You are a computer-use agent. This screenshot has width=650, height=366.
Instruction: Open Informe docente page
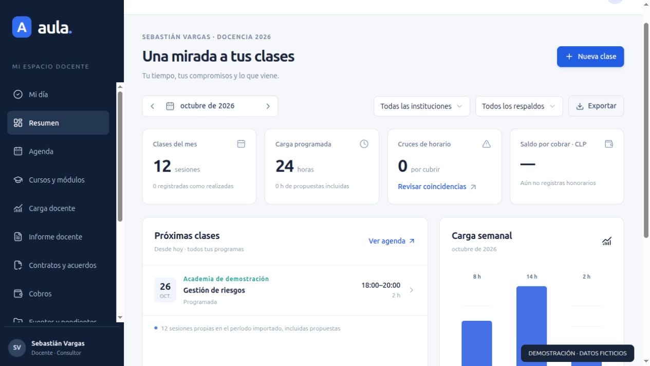pyautogui.click(x=58, y=237)
